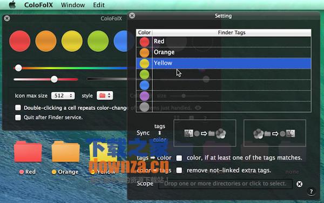Click the gray circle in Setting table

point(144,107)
